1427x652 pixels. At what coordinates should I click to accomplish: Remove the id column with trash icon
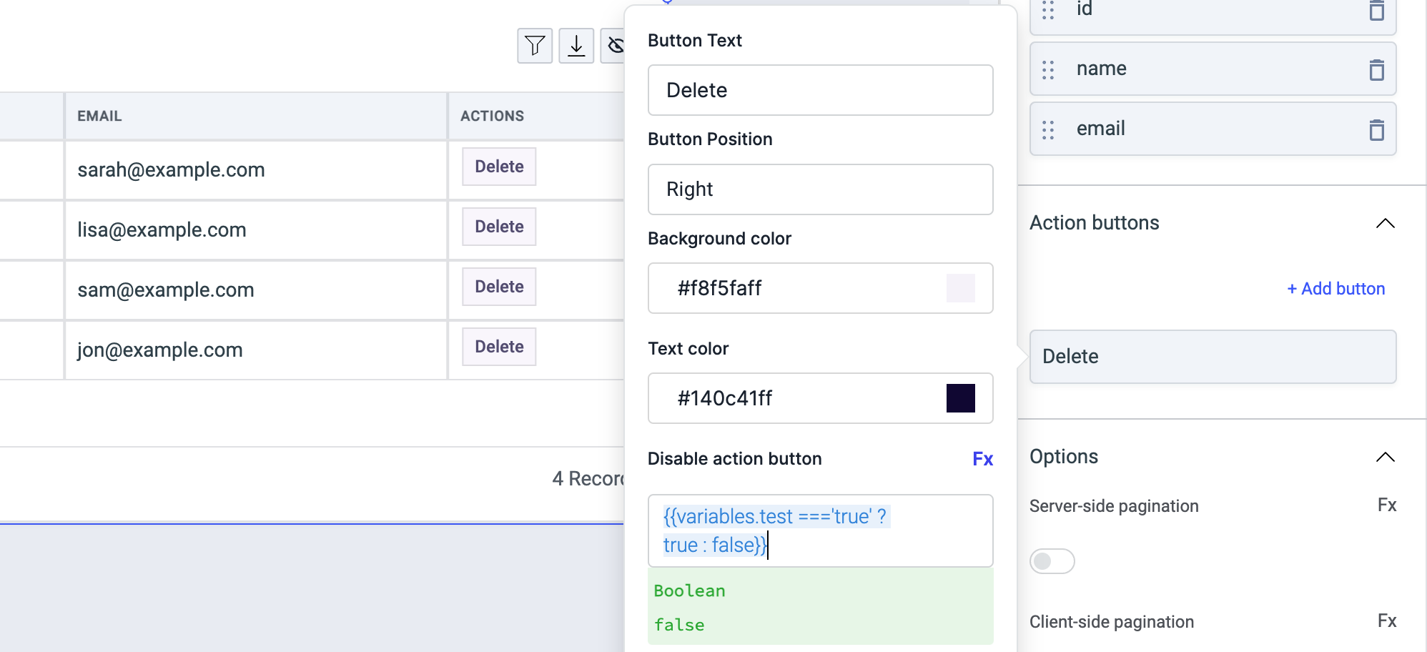[1376, 10]
